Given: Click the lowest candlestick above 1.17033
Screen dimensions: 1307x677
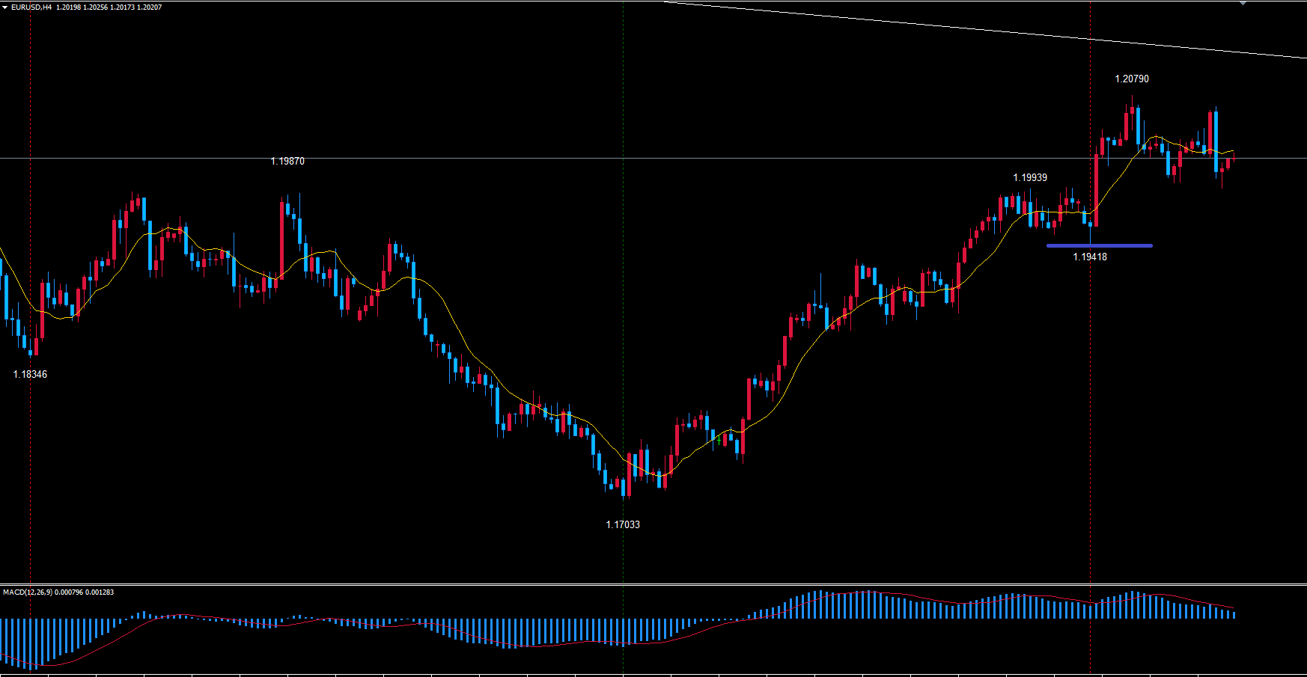Looking at the screenshot, I should [624, 486].
